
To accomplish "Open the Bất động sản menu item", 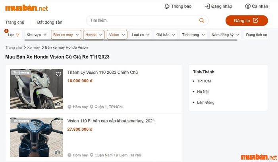I will (x=50, y=22).
